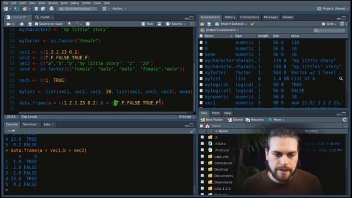Sort Environment by Size column

tap(276, 36)
